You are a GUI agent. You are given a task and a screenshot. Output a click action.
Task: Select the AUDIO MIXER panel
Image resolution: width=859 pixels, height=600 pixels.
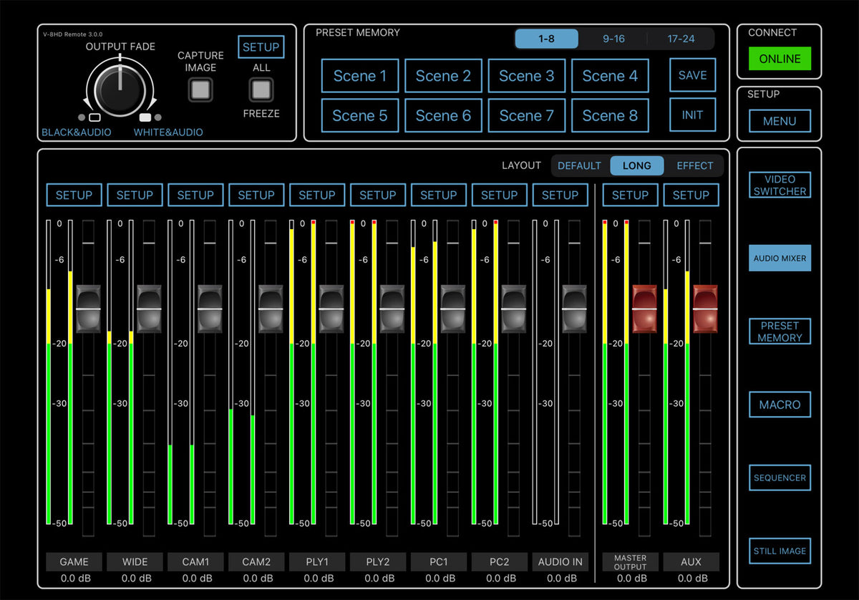780,258
